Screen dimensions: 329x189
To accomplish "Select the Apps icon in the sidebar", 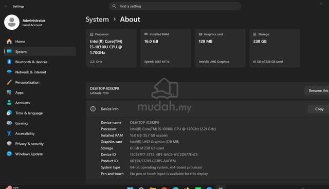I will point(9,92).
